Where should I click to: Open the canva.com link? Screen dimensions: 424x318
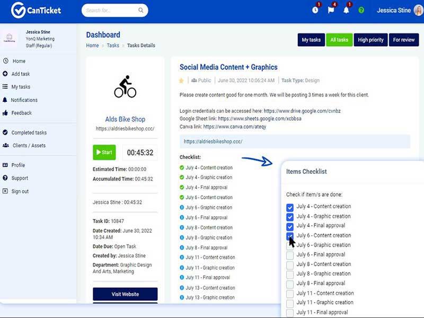235,127
